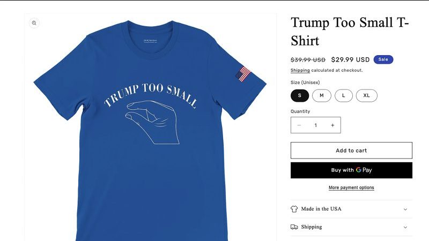Select size M option

pyautogui.click(x=321, y=95)
